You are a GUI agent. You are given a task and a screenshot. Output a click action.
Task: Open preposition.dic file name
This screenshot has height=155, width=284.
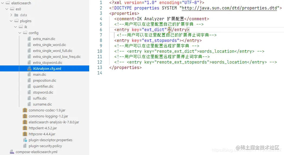(x=44, y=81)
